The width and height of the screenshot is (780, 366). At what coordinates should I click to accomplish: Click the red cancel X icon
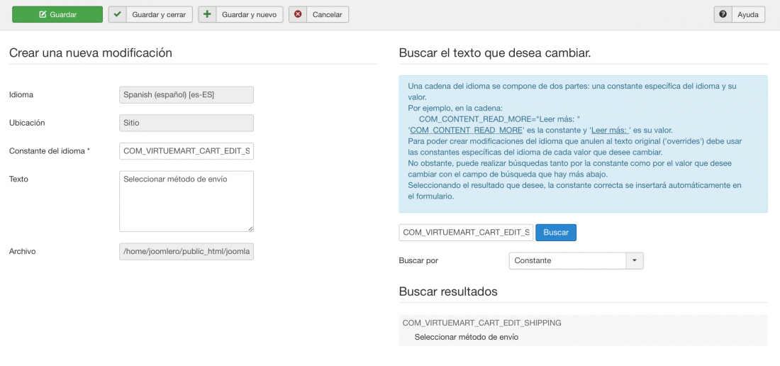(x=298, y=14)
